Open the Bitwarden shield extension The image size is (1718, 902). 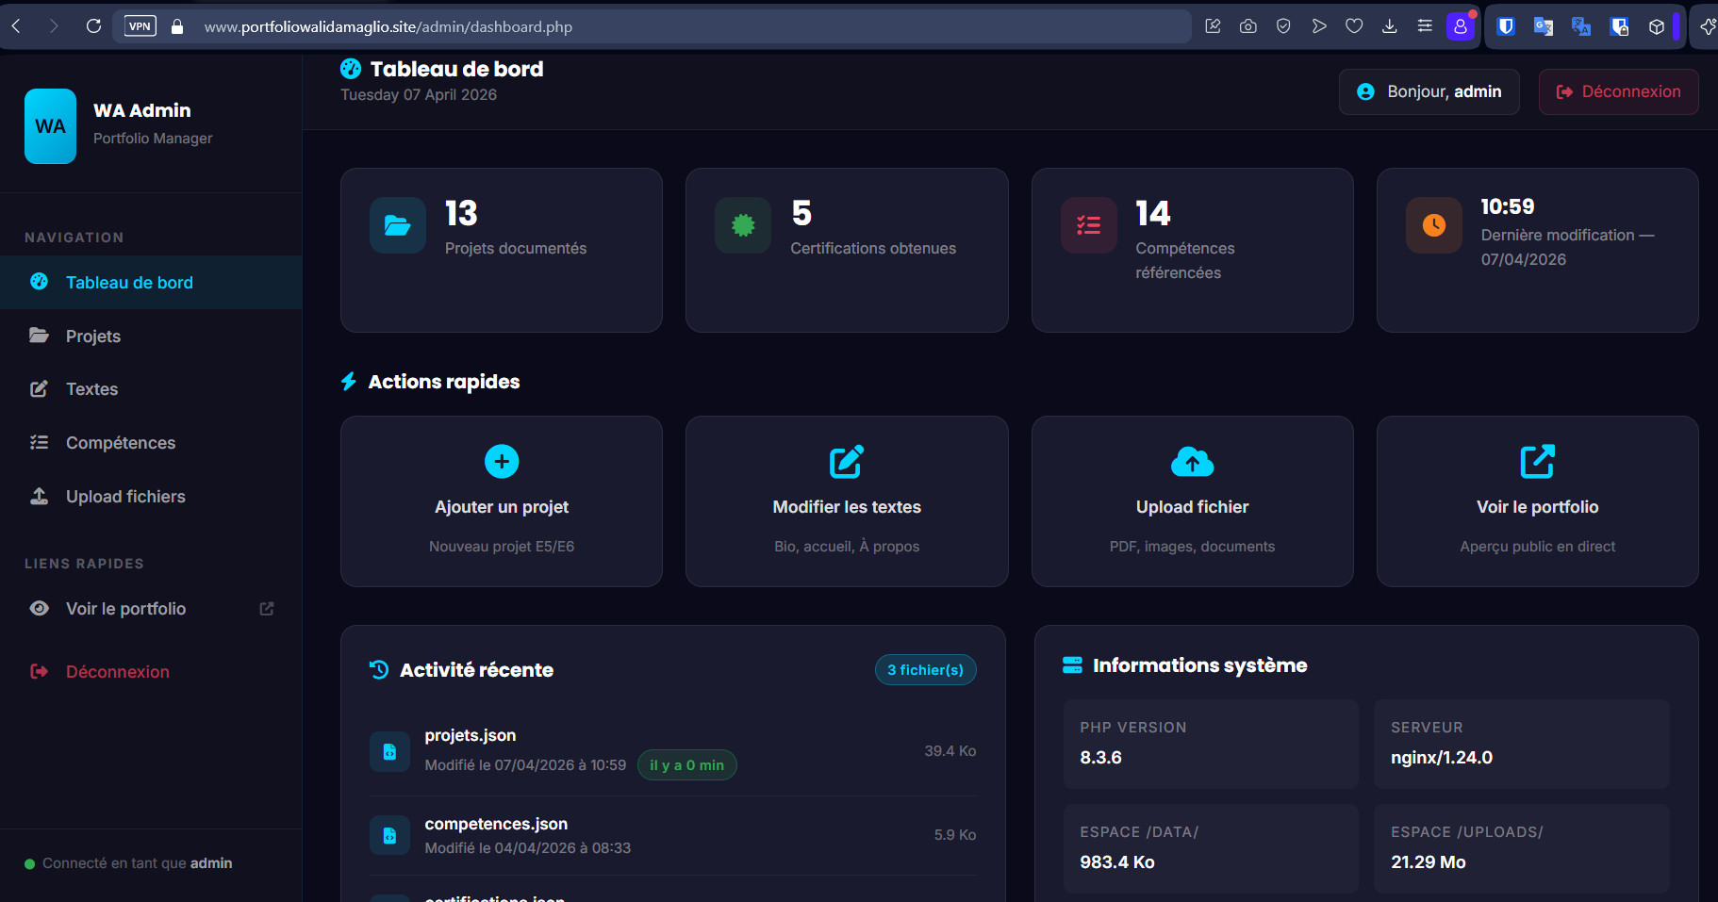(x=1506, y=26)
